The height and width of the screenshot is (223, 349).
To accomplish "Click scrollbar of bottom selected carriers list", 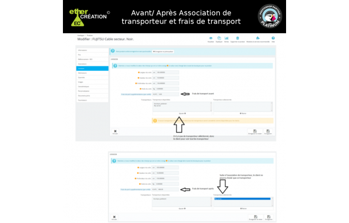I will tap(272, 202).
